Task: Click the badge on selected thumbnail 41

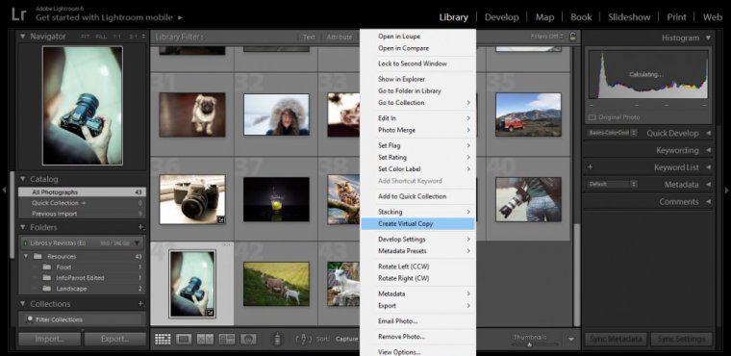Action: (x=210, y=312)
